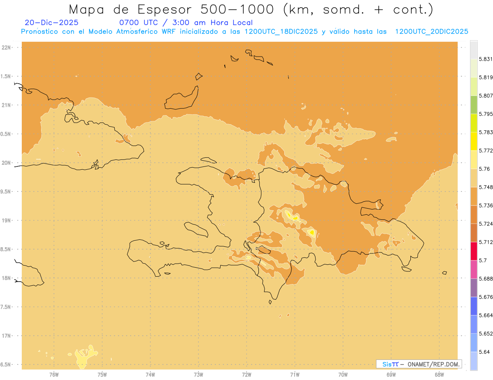Click the yellow-green swatch between 5.783 and 5.795
493x380 pixels.
[x=474, y=123]
